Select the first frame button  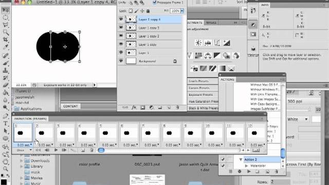tap(38, 150)
